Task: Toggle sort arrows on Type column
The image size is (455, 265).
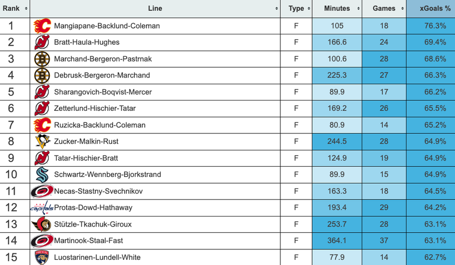Action: tap(309, 9)
